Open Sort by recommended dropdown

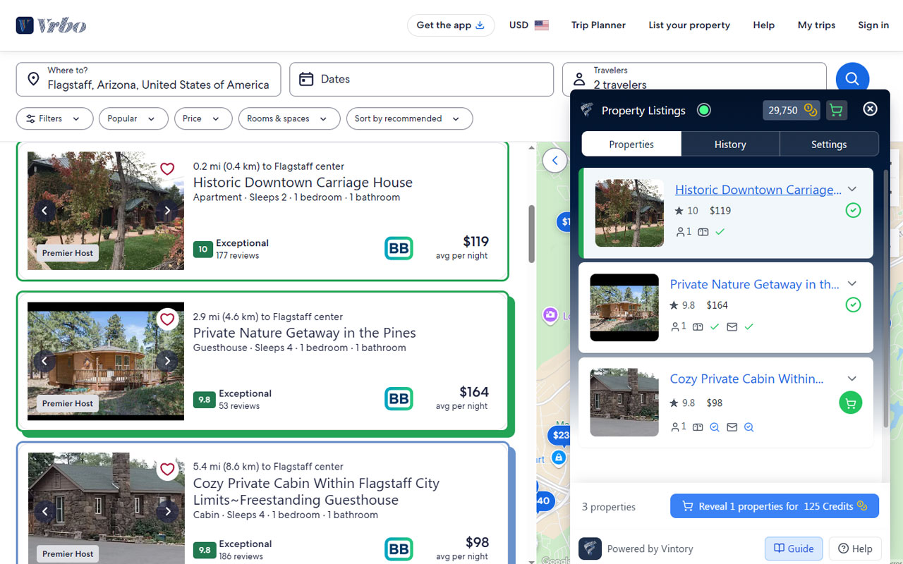[409, 118]
